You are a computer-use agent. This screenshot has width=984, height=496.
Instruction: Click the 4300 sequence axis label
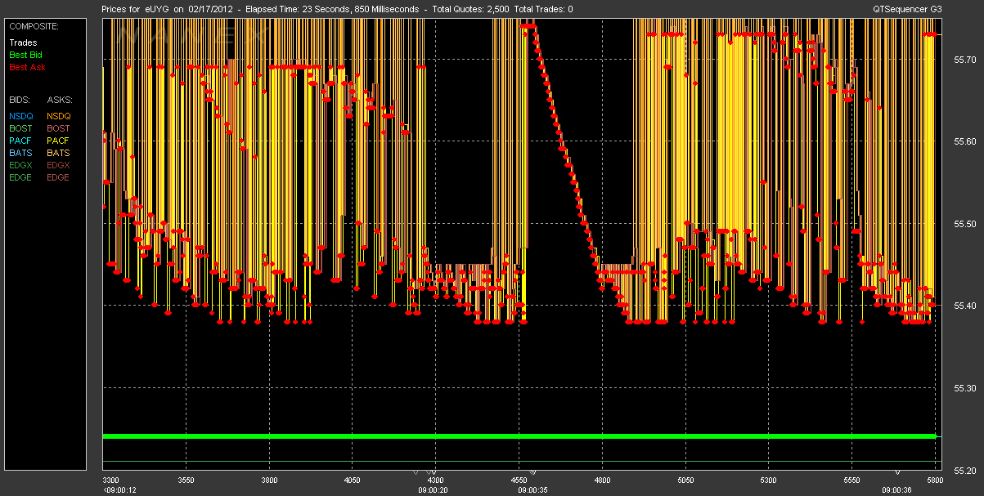click(x=436, y=480)
